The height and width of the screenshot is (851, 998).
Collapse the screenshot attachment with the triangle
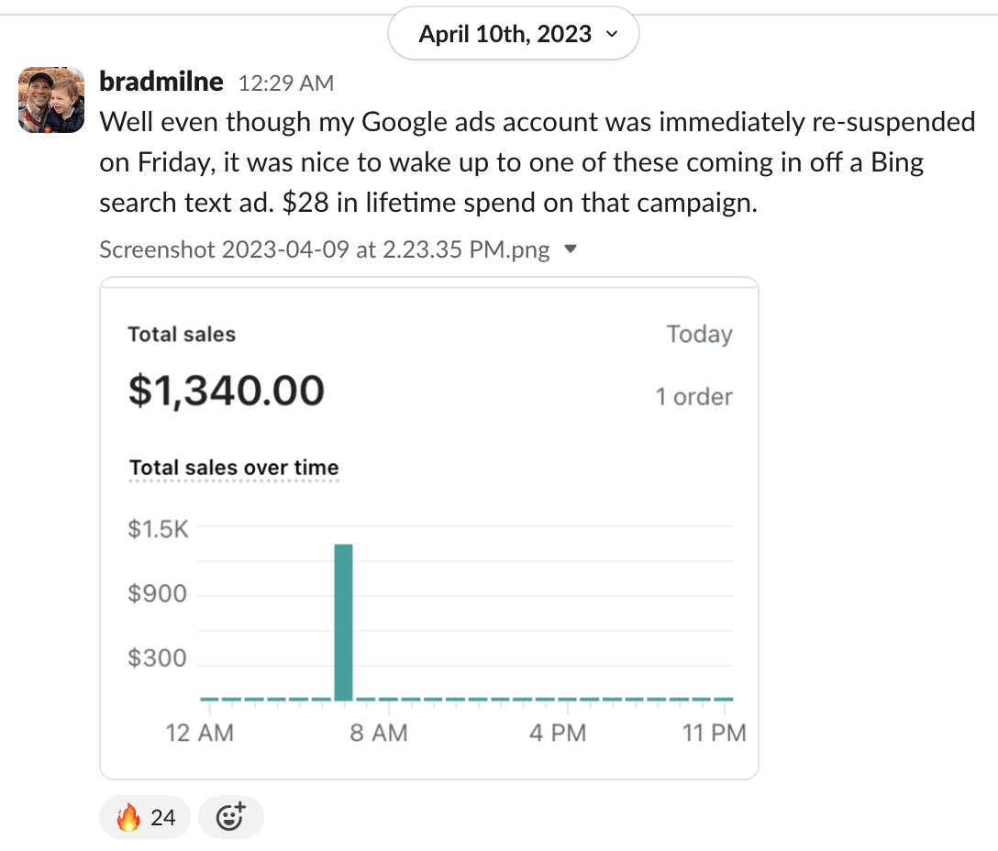point(571,249)
